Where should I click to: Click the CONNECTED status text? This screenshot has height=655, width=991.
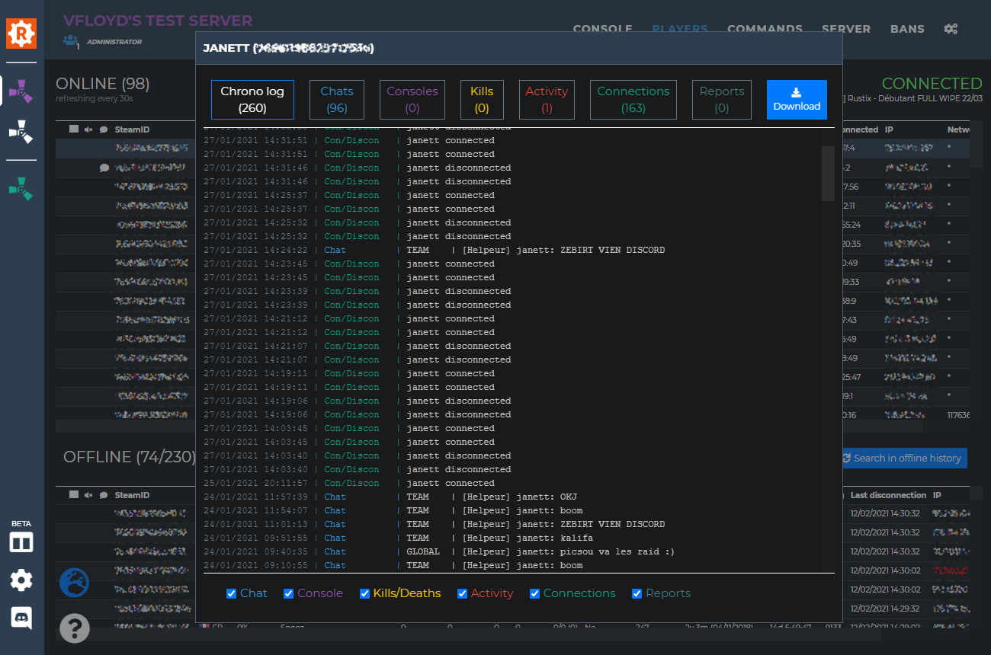(932, 83)
